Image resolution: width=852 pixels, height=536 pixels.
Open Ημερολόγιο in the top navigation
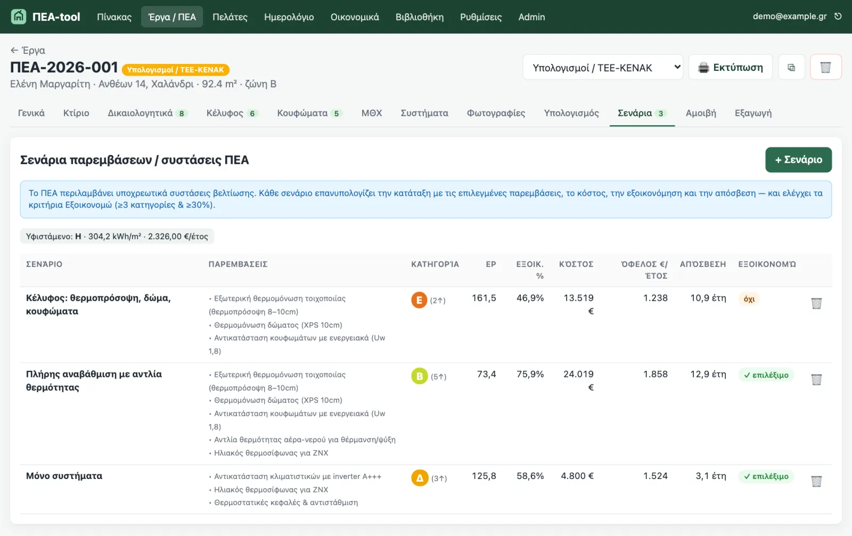click(289, 17)
